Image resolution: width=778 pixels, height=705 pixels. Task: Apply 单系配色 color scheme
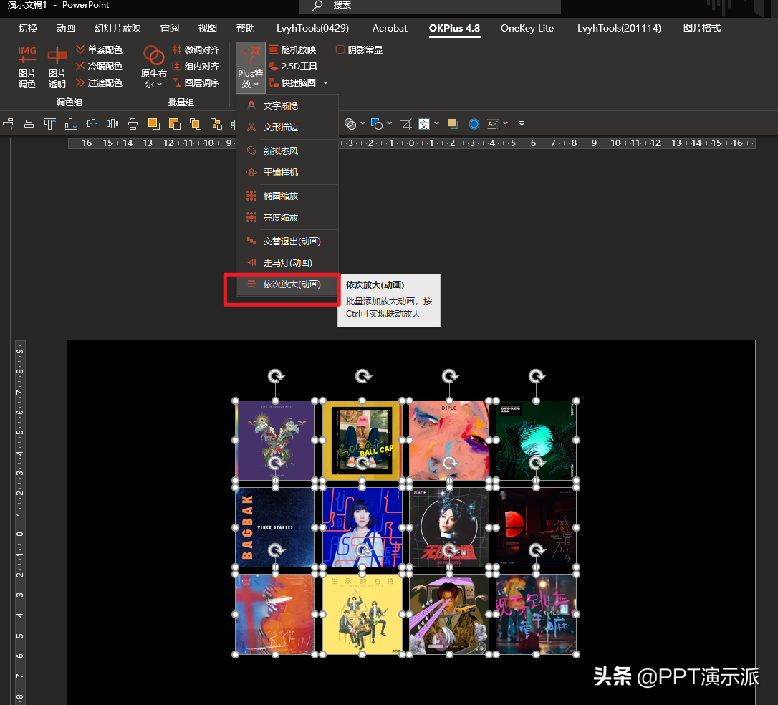click(x=99, y=49)
